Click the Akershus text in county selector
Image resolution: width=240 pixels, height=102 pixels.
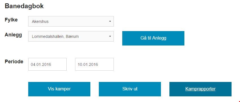40,21
